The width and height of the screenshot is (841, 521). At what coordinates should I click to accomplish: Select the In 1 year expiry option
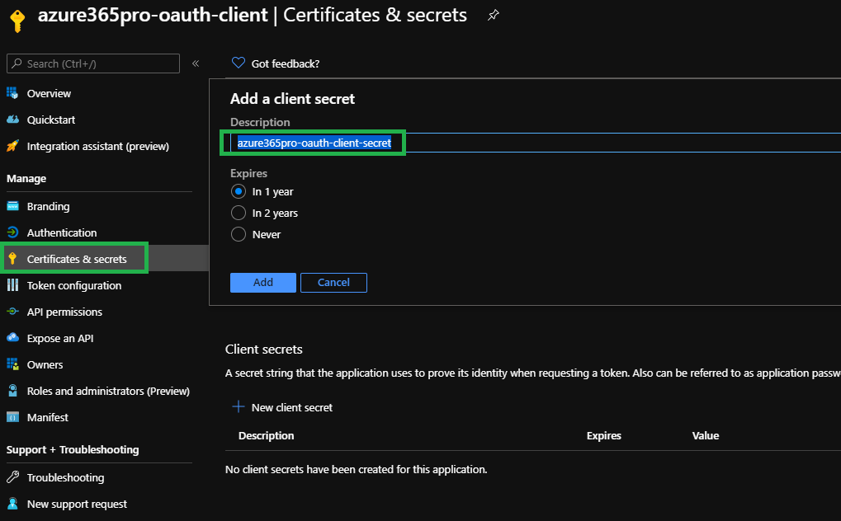coord(239,191)
